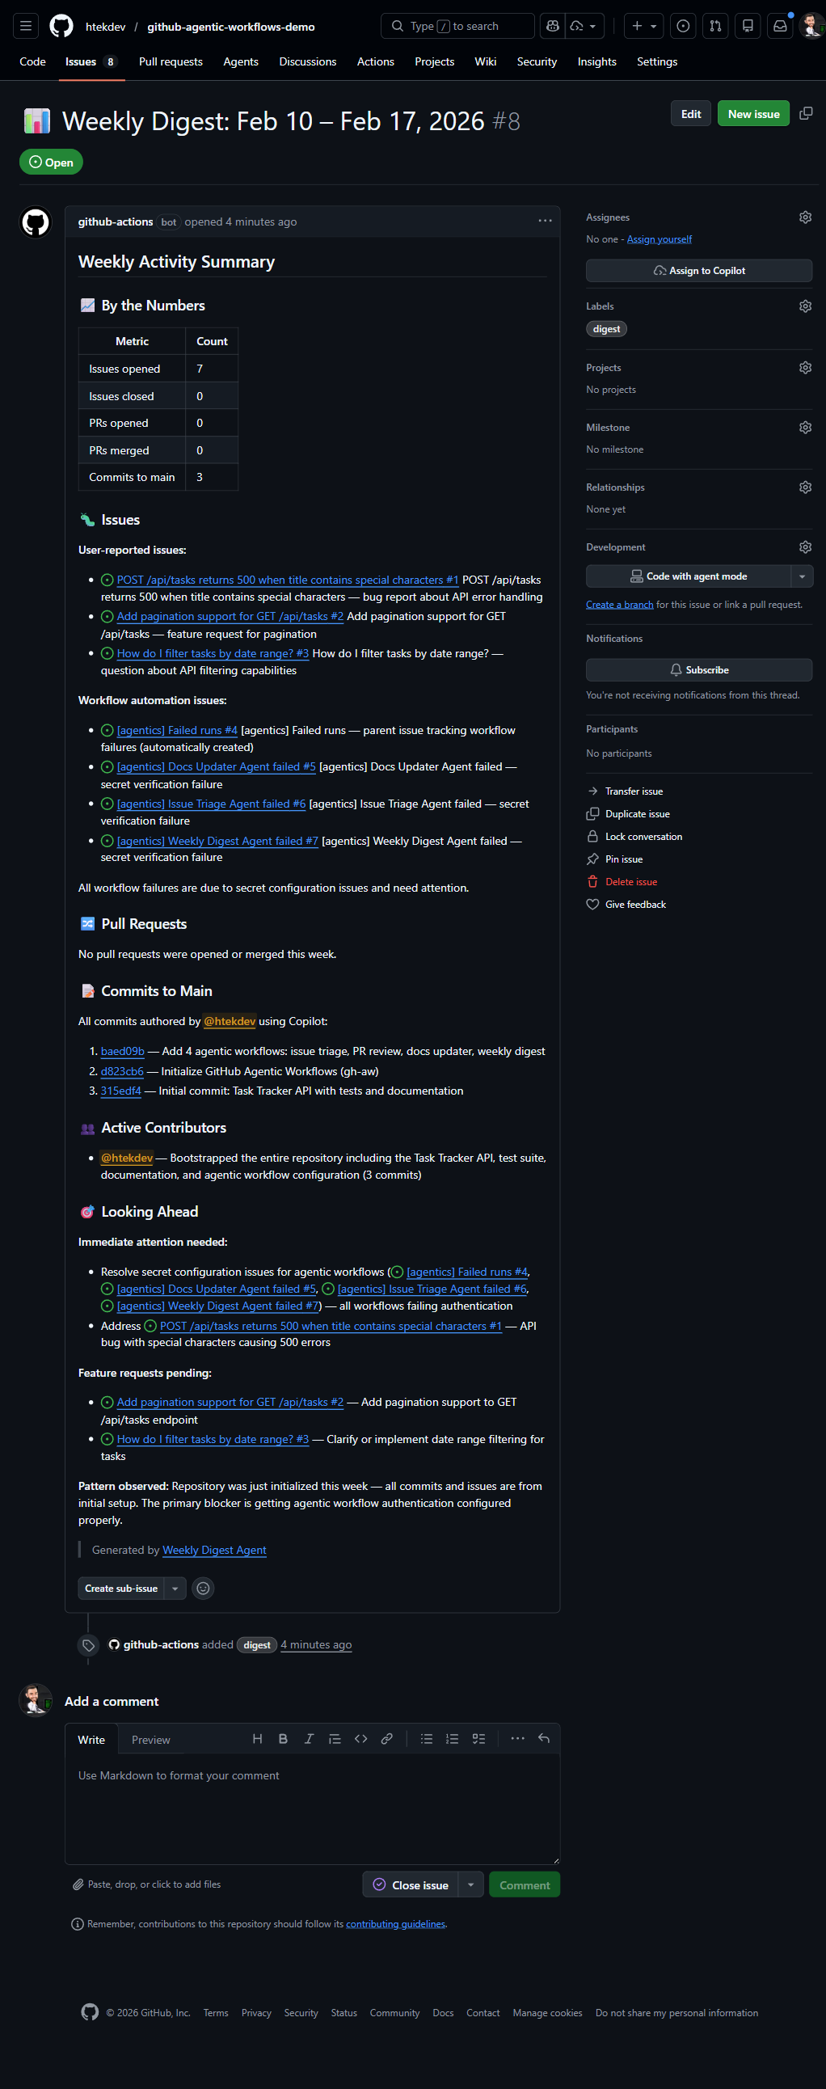Screen dimensions: 826x2089
Task: Open the Labels settings gear
Action: click(805, 306)
